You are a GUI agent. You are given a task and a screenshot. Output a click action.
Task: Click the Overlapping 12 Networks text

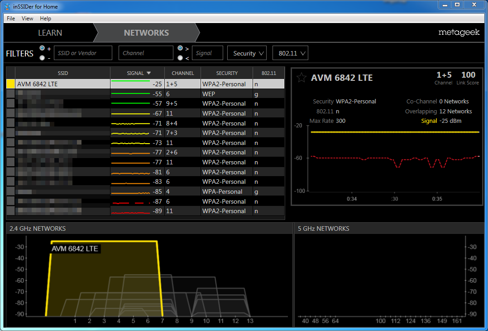coord(438,111)
